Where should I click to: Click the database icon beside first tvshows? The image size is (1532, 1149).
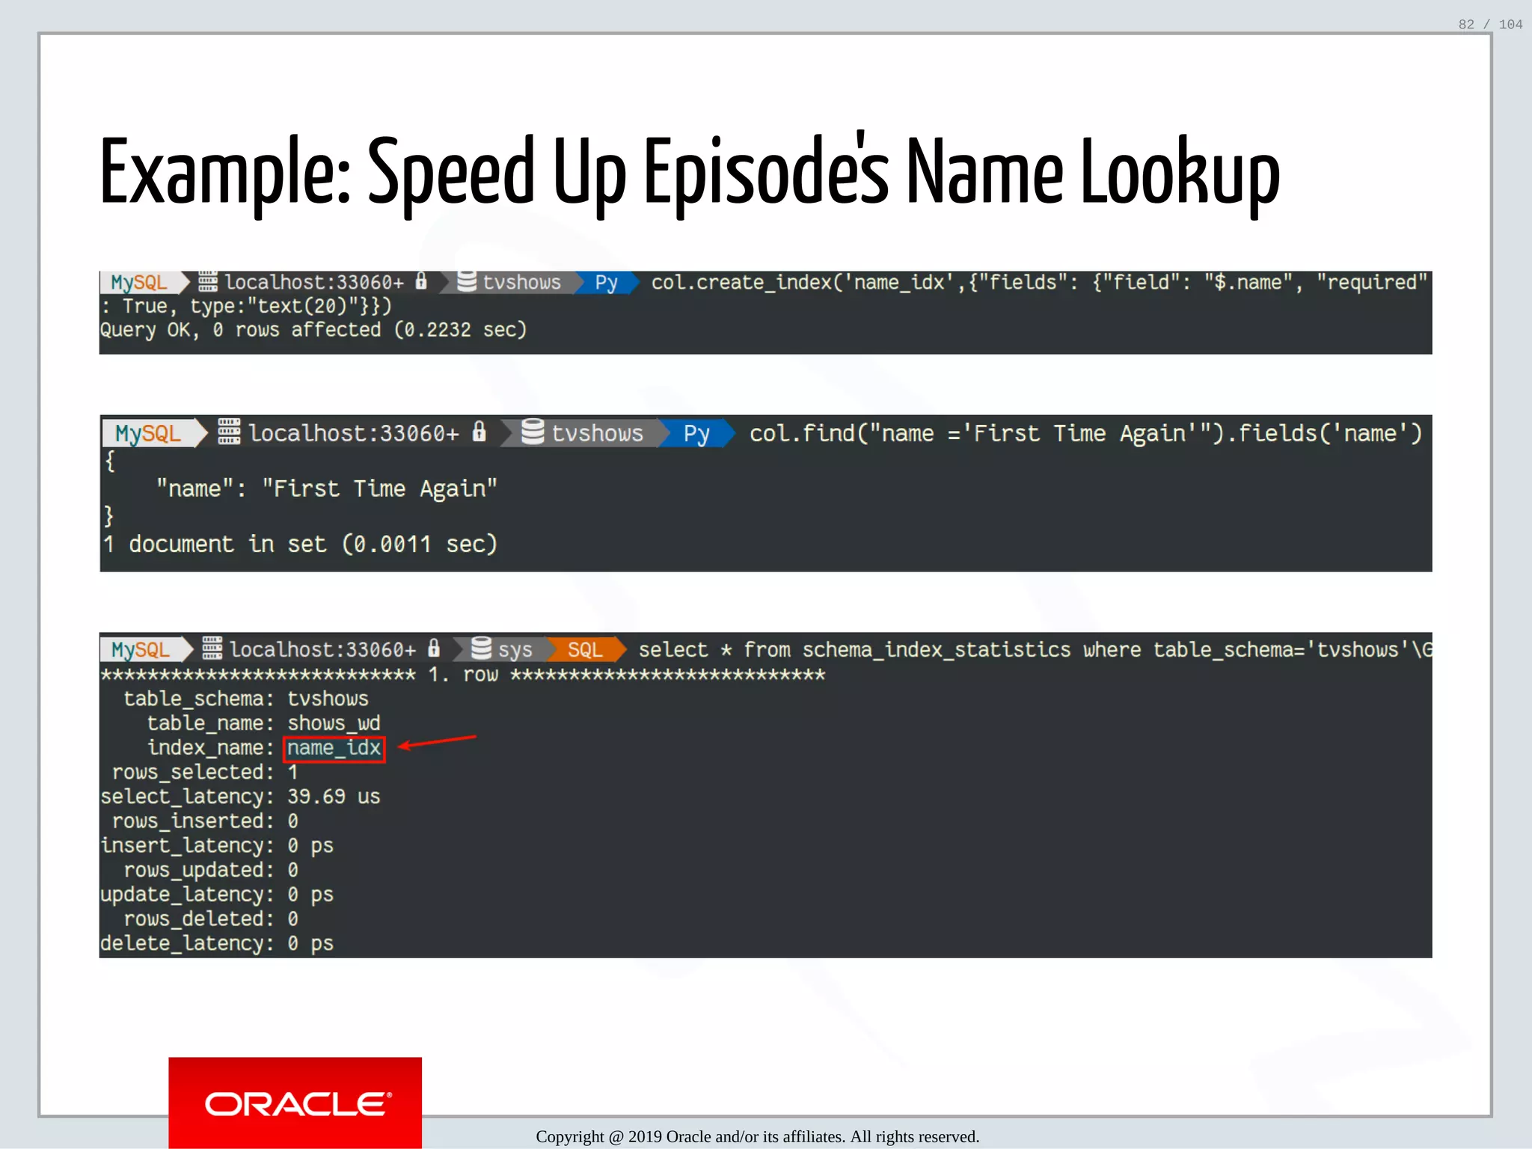click(x=467, y=281)
